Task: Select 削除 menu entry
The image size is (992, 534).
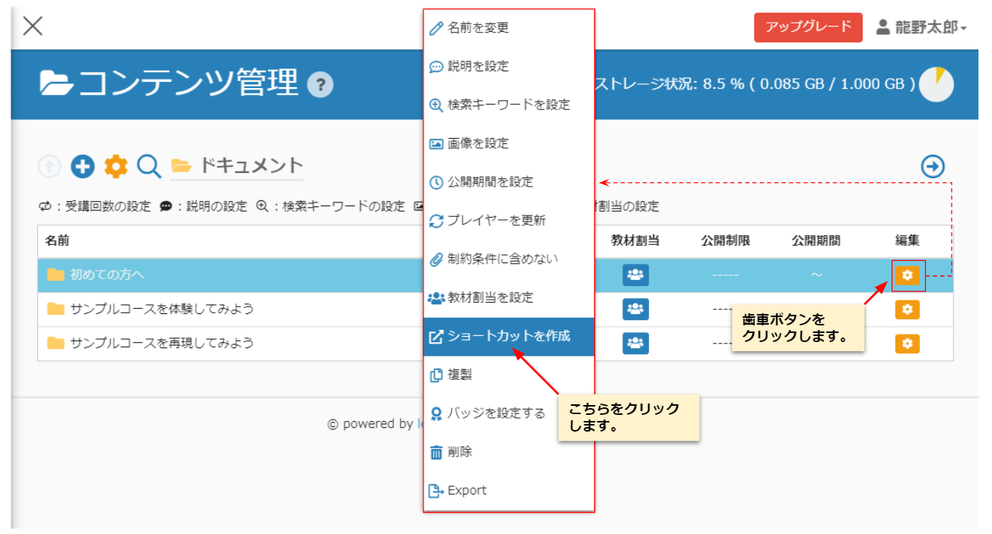Action: click(459, 452)
